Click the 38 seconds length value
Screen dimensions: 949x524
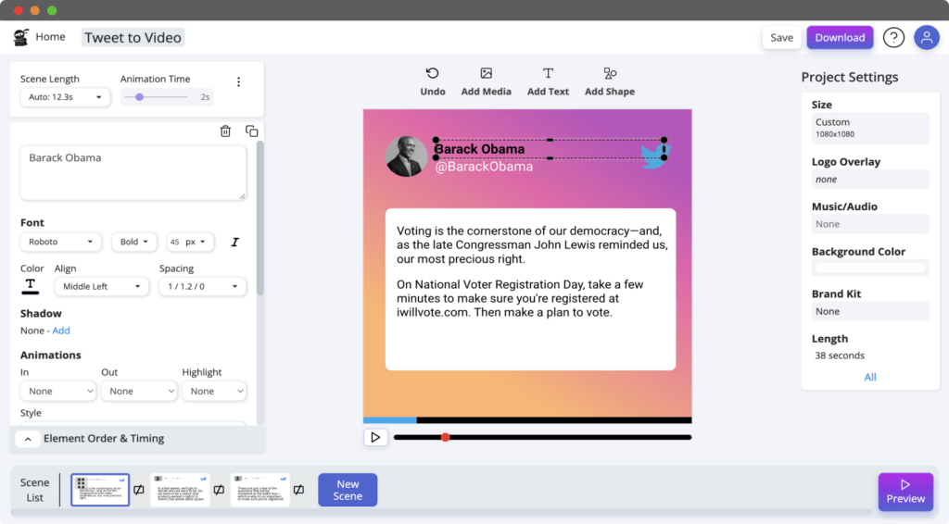pos(840,356)
